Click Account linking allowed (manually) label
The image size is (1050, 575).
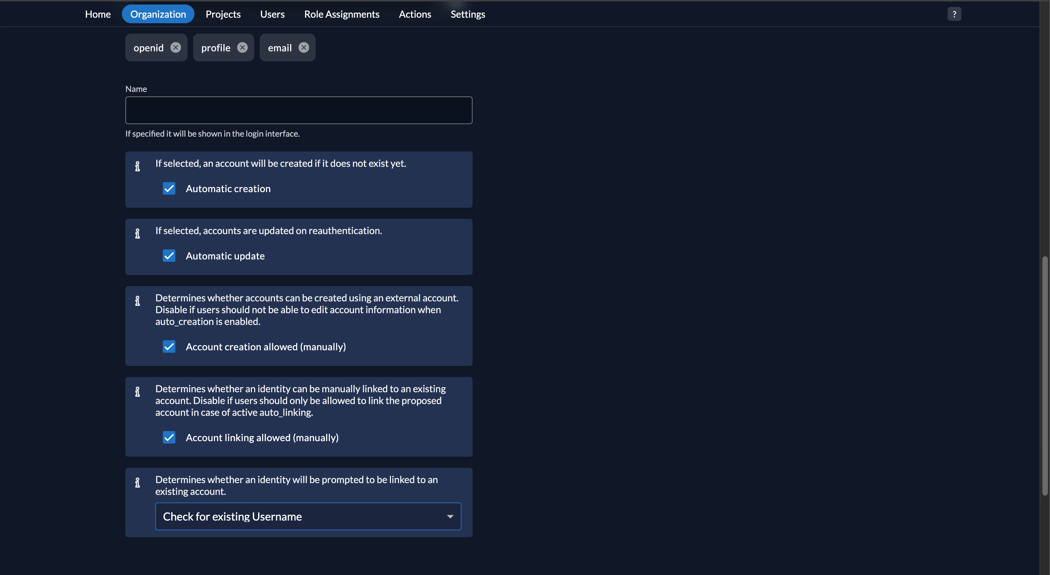click(x=262, y=437)
